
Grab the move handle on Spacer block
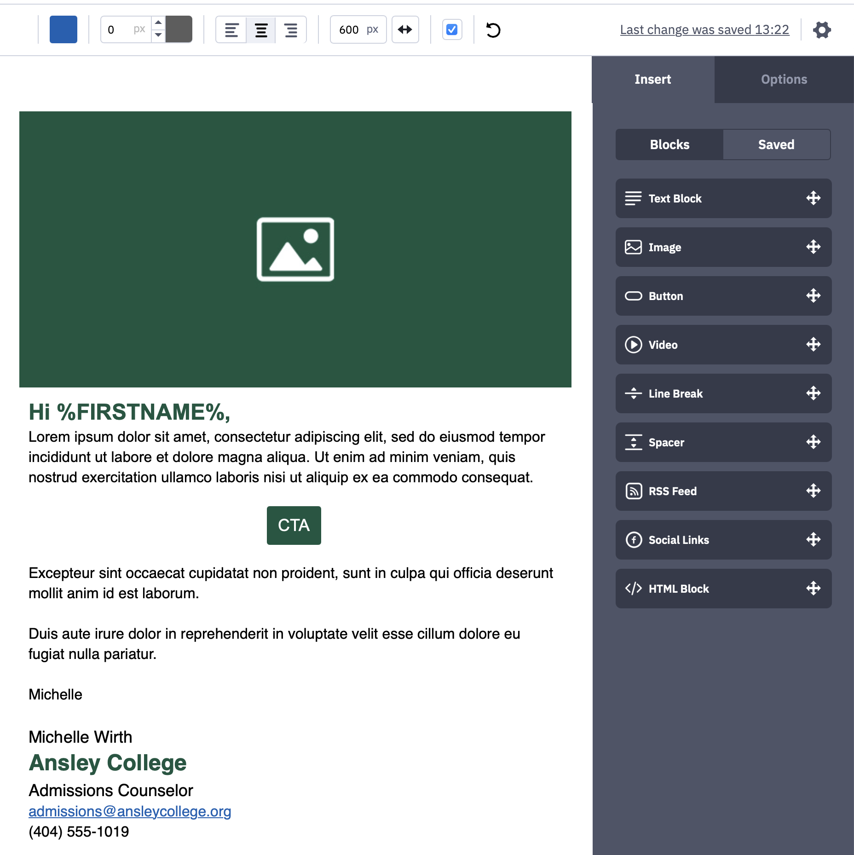[x=814, y=442]
